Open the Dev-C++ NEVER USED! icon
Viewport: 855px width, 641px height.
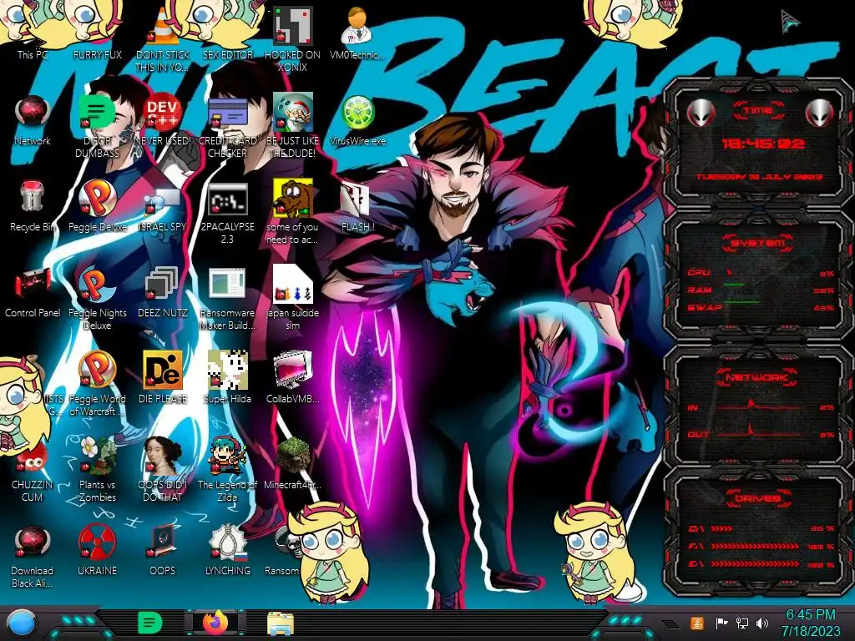click(163, 120)
